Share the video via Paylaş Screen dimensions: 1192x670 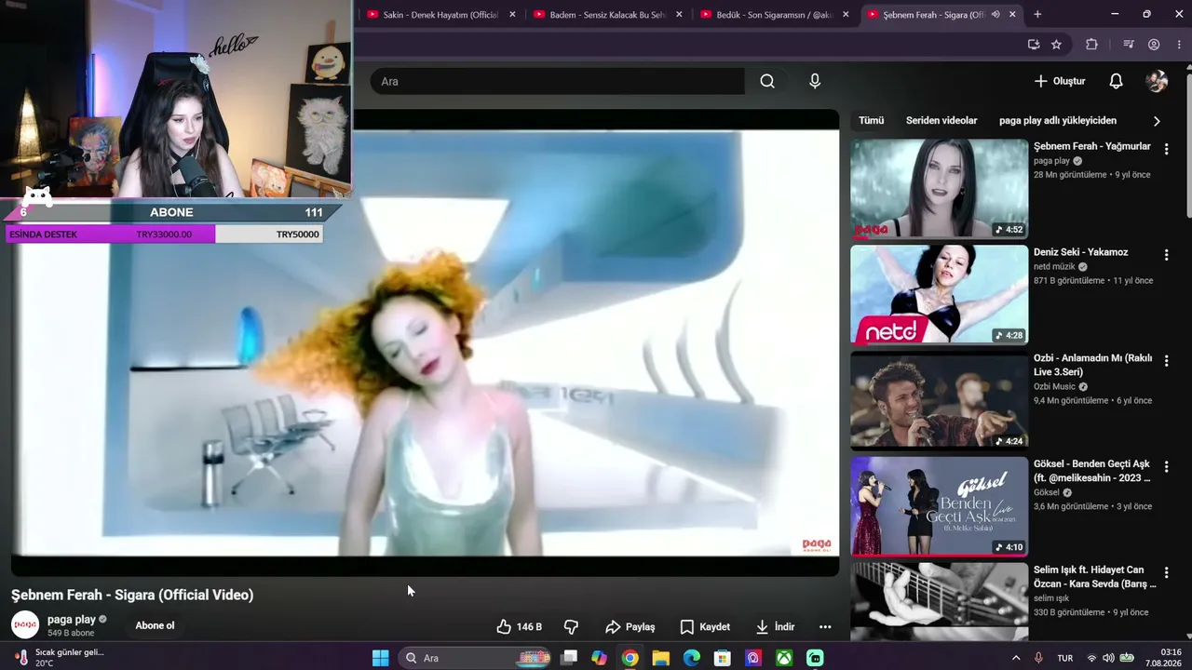pos(630,626)
